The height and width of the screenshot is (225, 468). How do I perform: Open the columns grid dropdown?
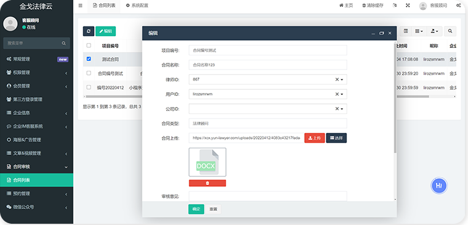click(419, 31)
